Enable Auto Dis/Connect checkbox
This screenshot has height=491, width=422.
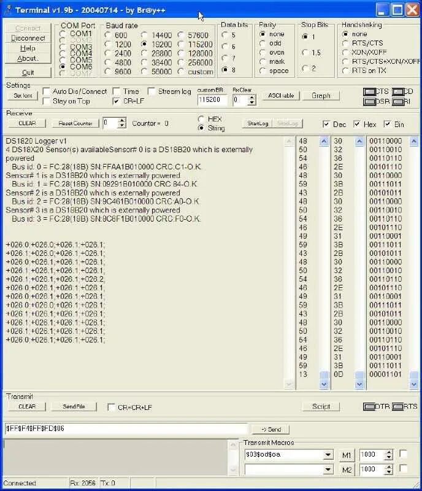coord(47,91)
